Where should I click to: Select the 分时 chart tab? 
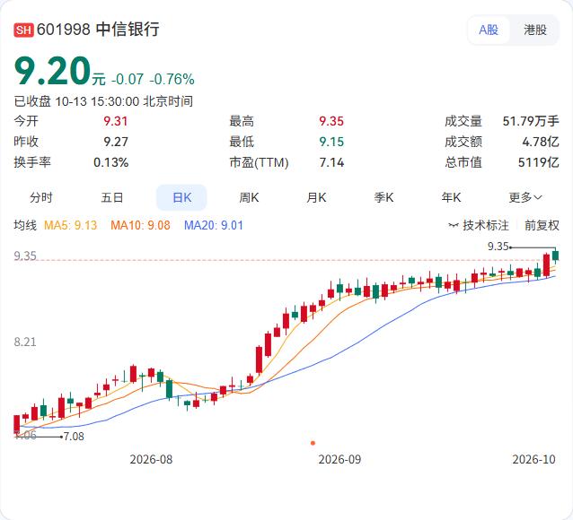click(x=41, y=198)
